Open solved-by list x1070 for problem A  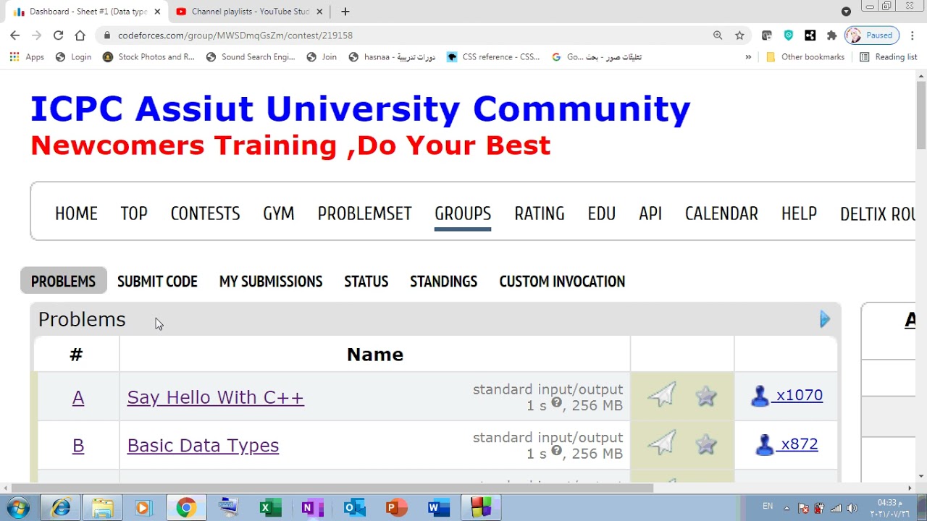click(787, 395)
